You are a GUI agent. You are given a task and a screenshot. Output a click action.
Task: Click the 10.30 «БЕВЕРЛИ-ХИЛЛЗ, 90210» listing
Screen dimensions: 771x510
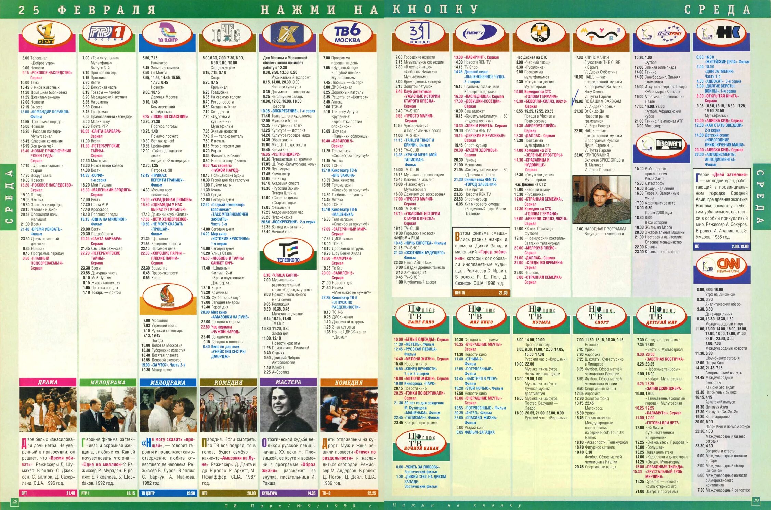pyautogui.click(x=541, y=104)
